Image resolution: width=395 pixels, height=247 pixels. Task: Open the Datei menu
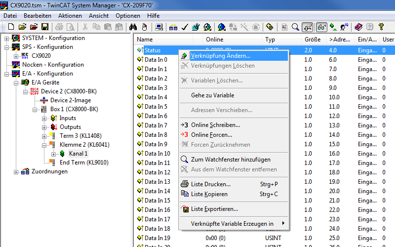tap(10, 16)
